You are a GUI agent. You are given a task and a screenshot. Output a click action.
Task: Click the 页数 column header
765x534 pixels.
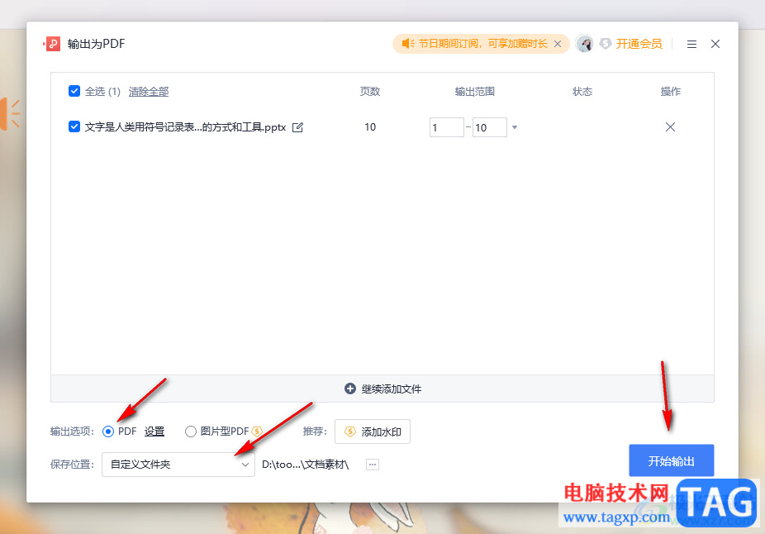coord(370,92)
